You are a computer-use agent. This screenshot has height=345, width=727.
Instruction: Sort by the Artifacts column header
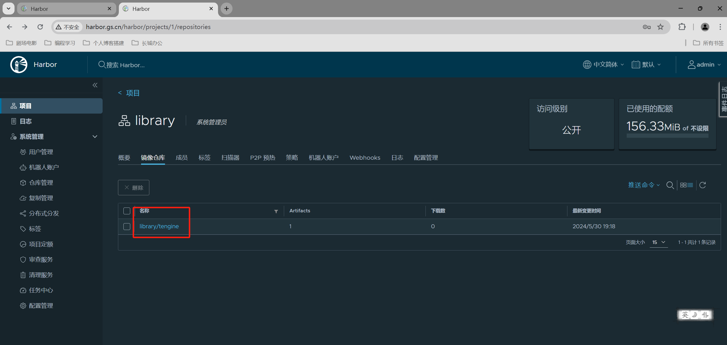pos(300,211)
